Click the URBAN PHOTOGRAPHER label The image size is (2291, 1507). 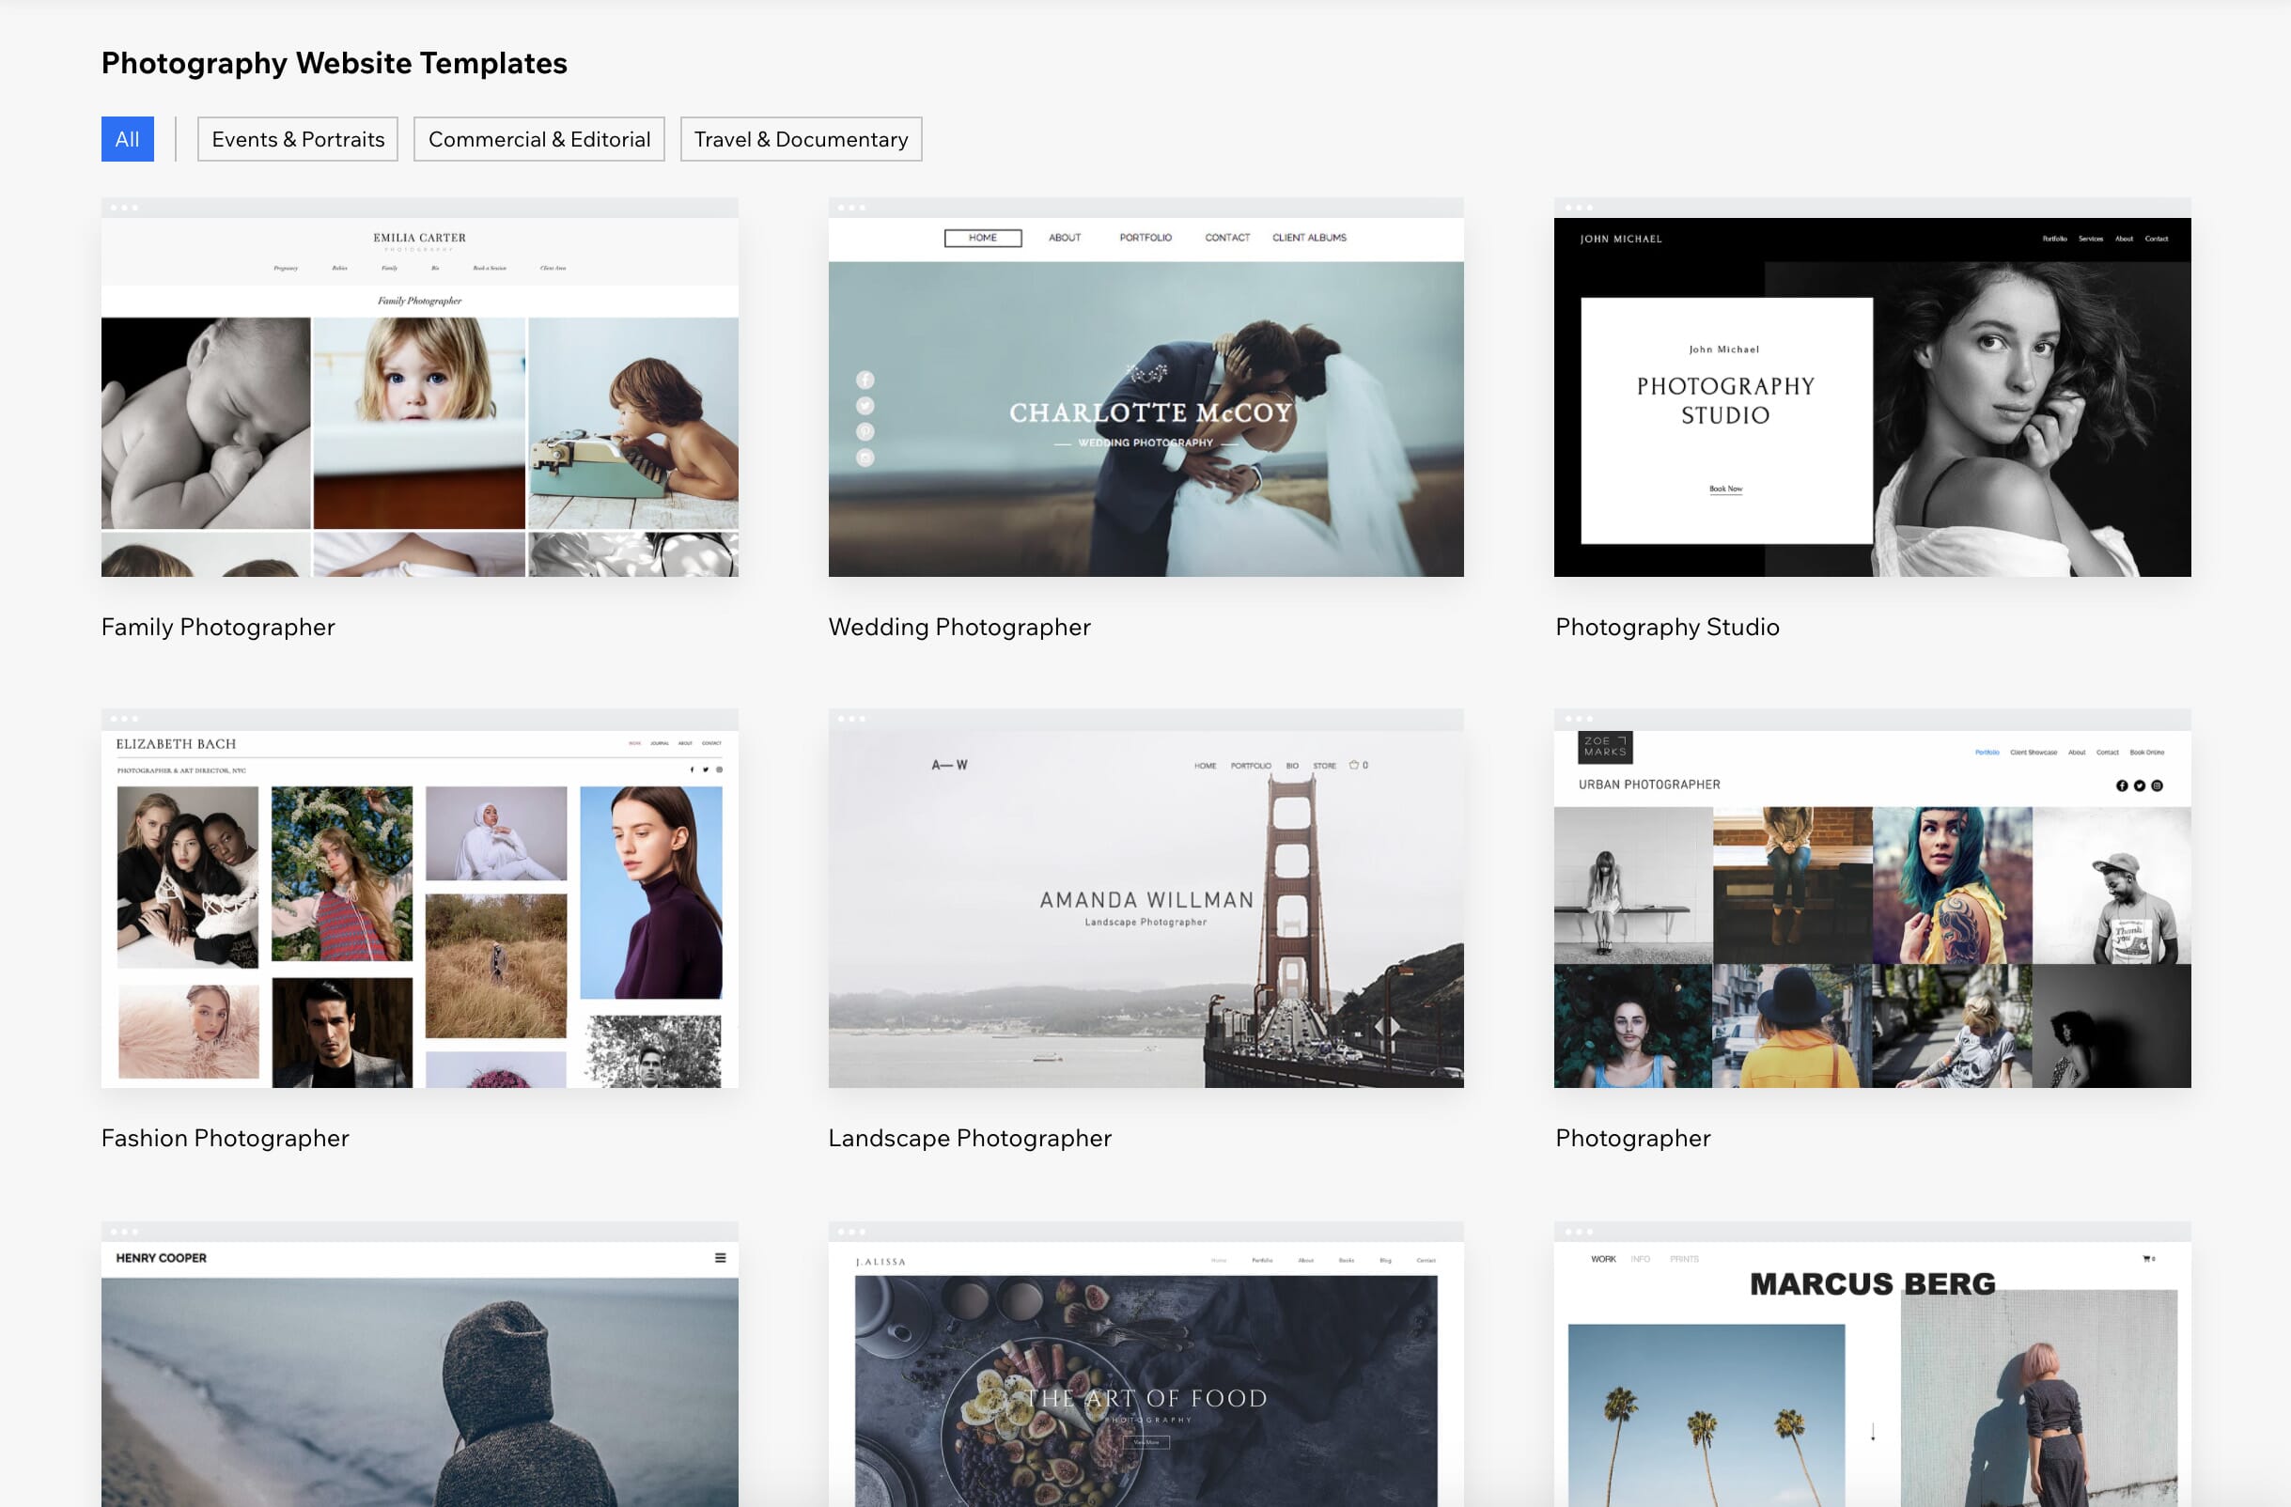click(1649, 785)
